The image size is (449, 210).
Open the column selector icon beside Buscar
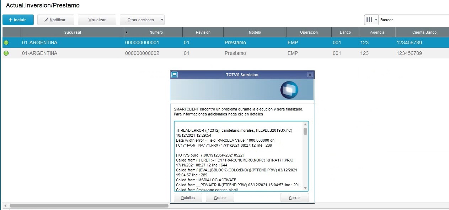coord(371,20)
